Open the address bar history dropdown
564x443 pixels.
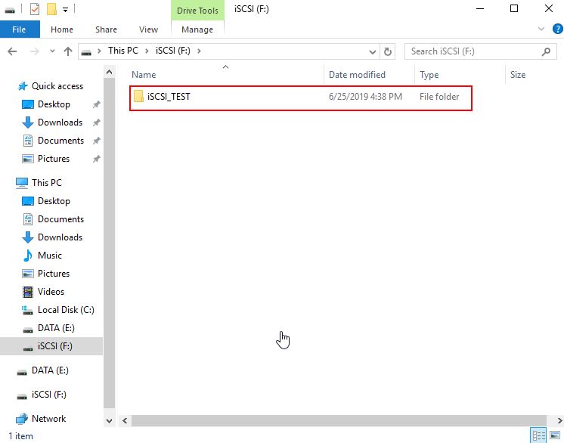pyautogui.click(x=373, y=51)
